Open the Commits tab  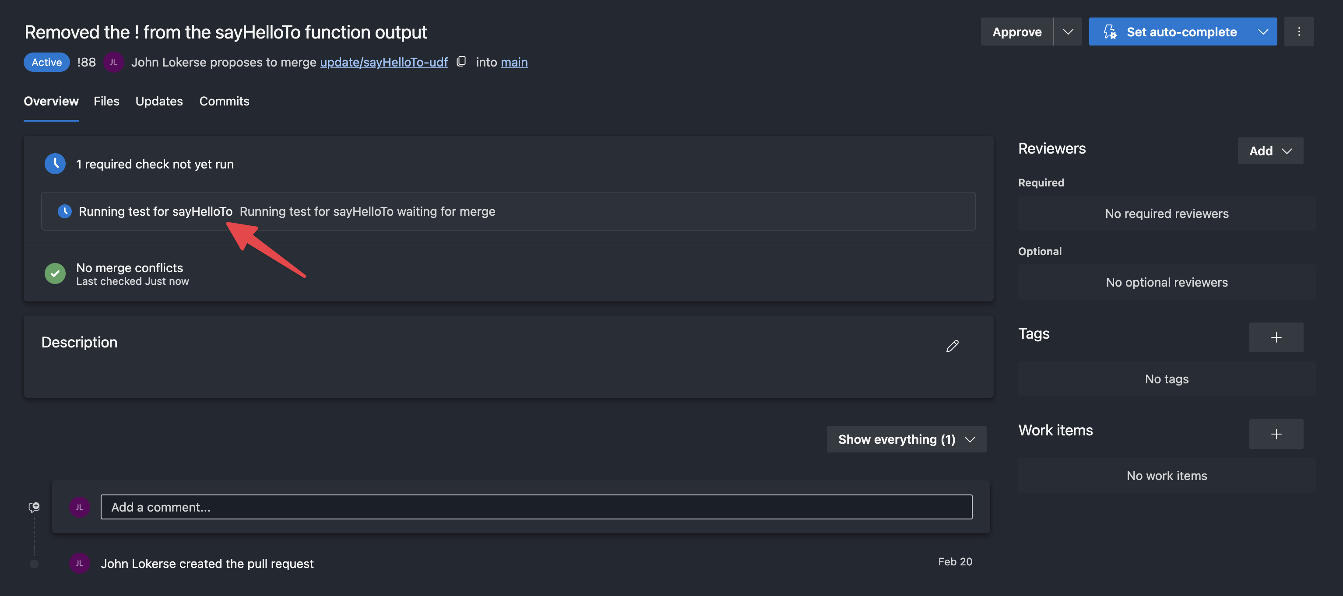coord(224,101)
